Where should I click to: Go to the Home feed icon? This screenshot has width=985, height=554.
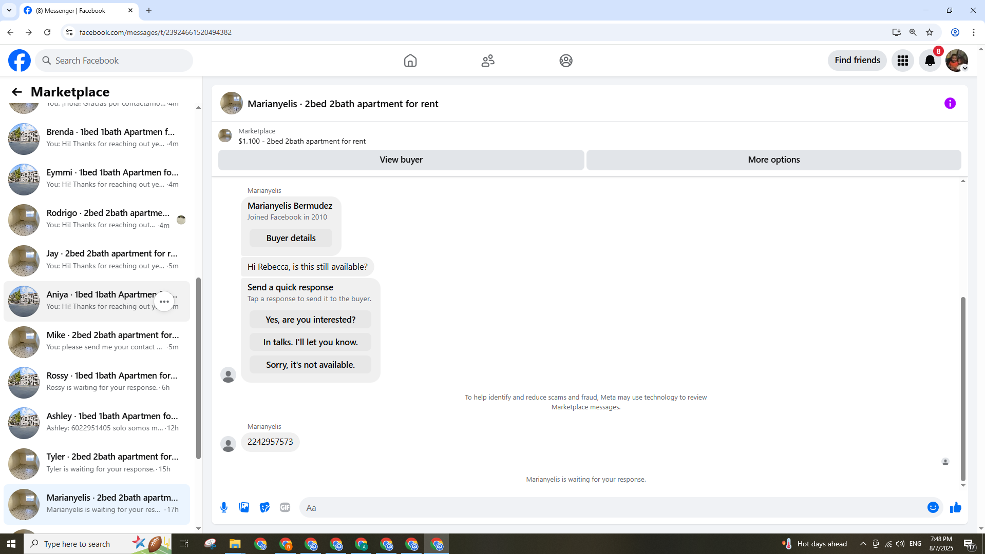[410, 61]
